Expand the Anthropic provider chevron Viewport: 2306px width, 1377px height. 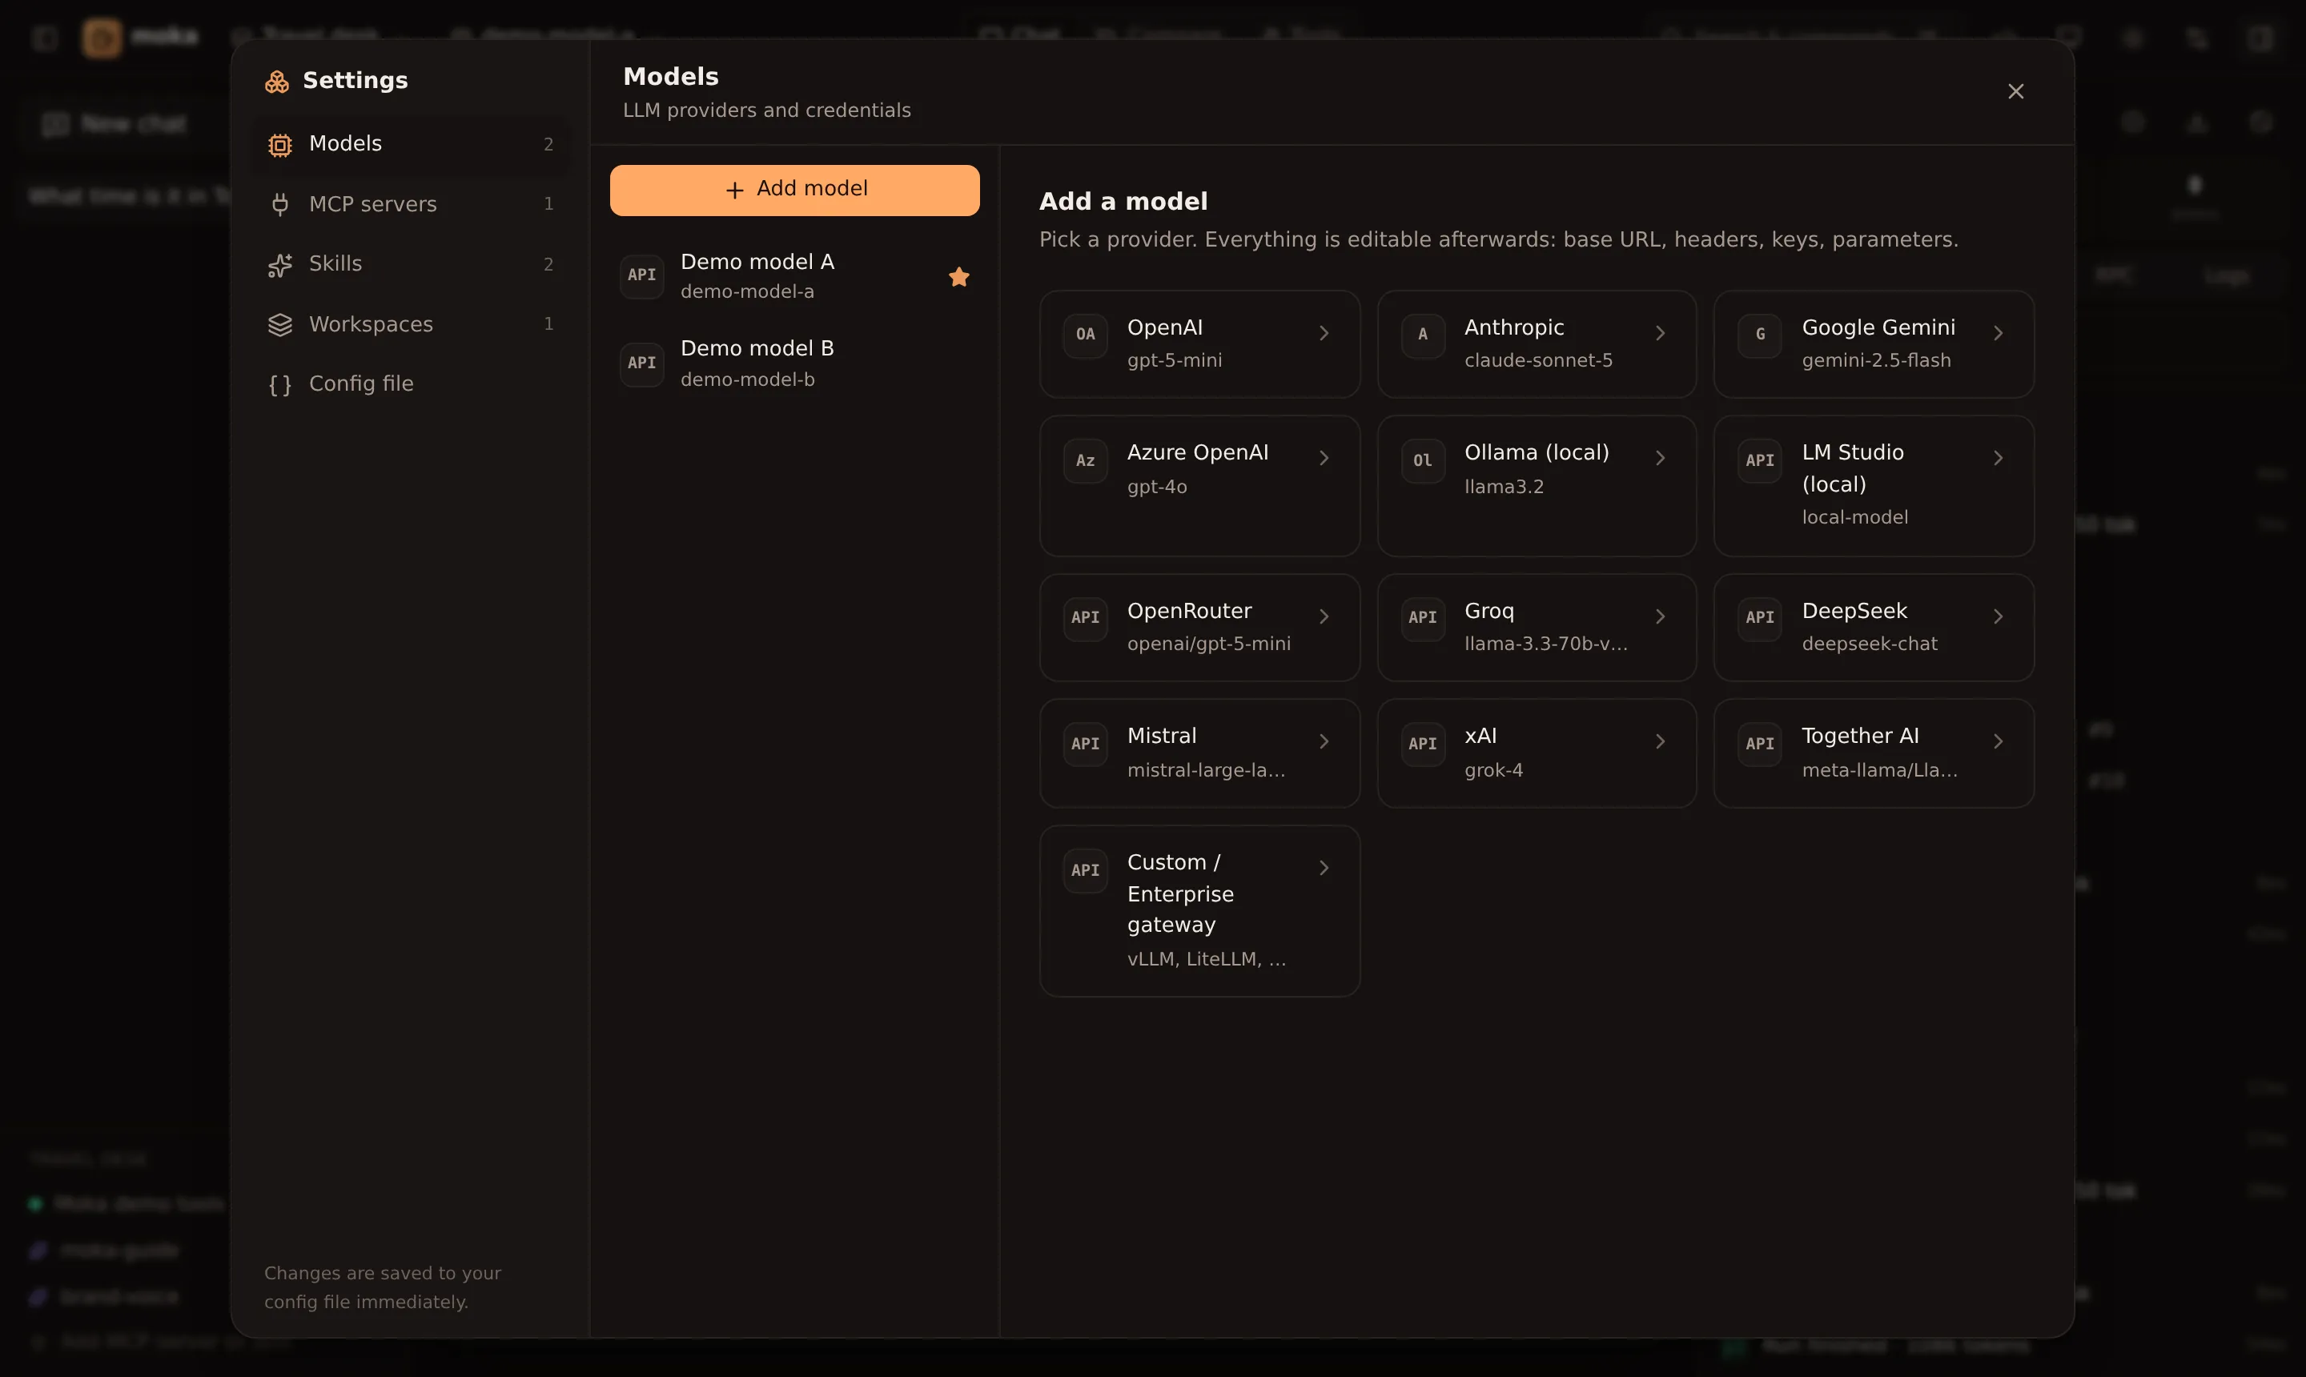[x=1660, y=333]
